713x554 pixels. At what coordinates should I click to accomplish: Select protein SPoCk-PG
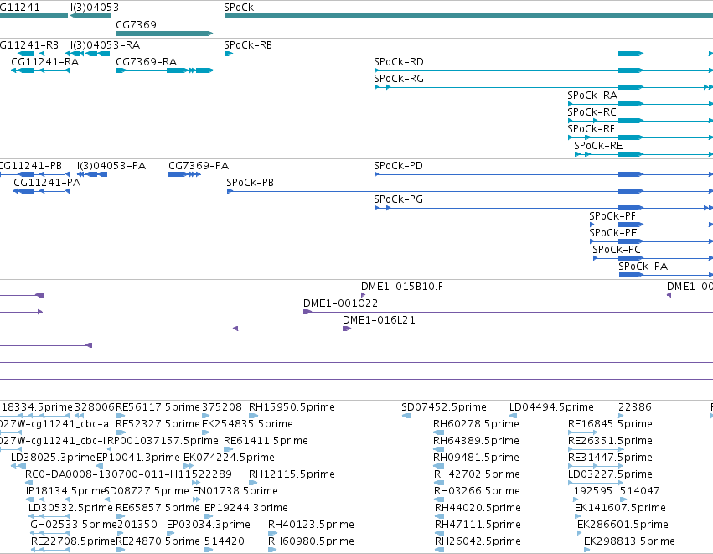pyautogui.click(x=544, y=208)
